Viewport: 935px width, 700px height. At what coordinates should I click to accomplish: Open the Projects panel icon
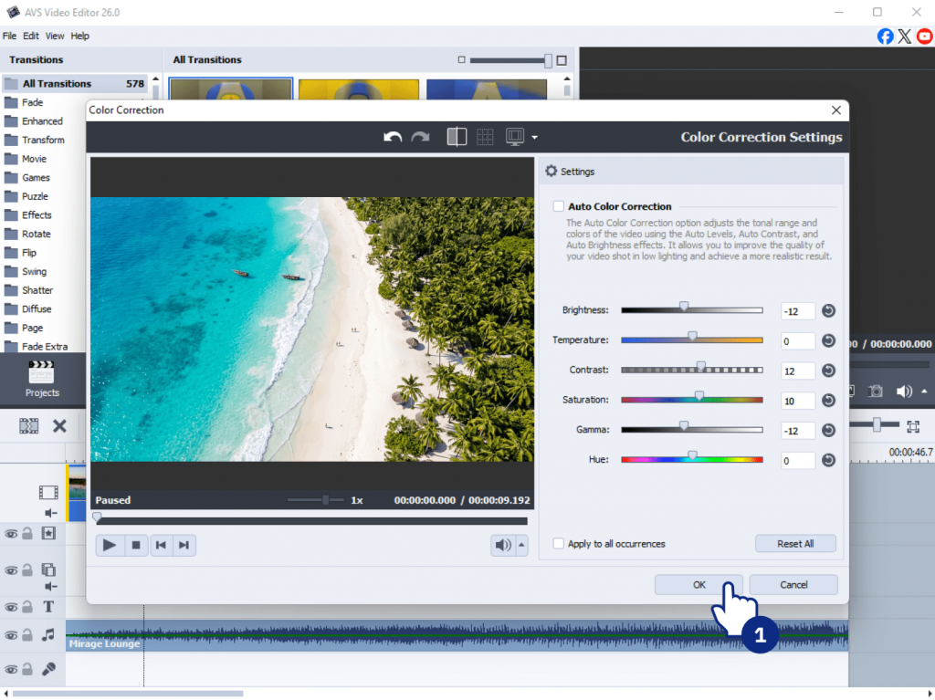pos(42,376)
